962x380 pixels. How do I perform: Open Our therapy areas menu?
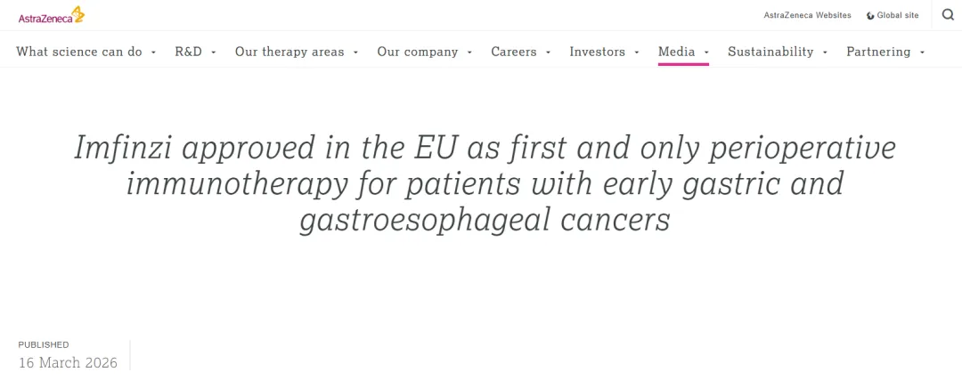pos(289,52)
